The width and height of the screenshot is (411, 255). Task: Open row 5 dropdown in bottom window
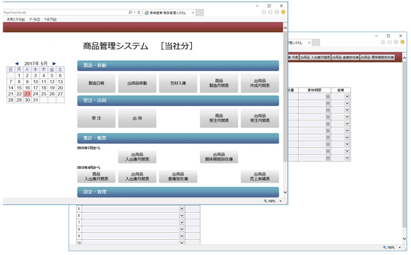[182, 209]
